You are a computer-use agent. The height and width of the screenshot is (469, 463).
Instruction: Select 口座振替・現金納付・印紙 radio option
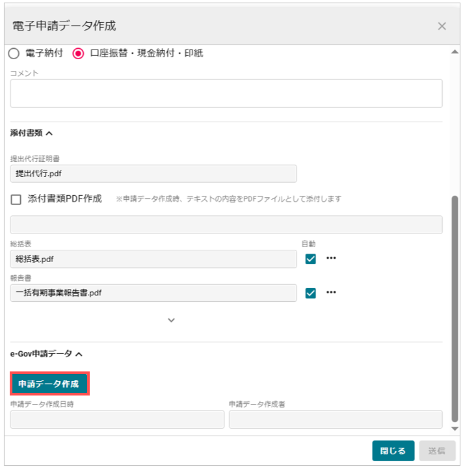coord(78,53)
